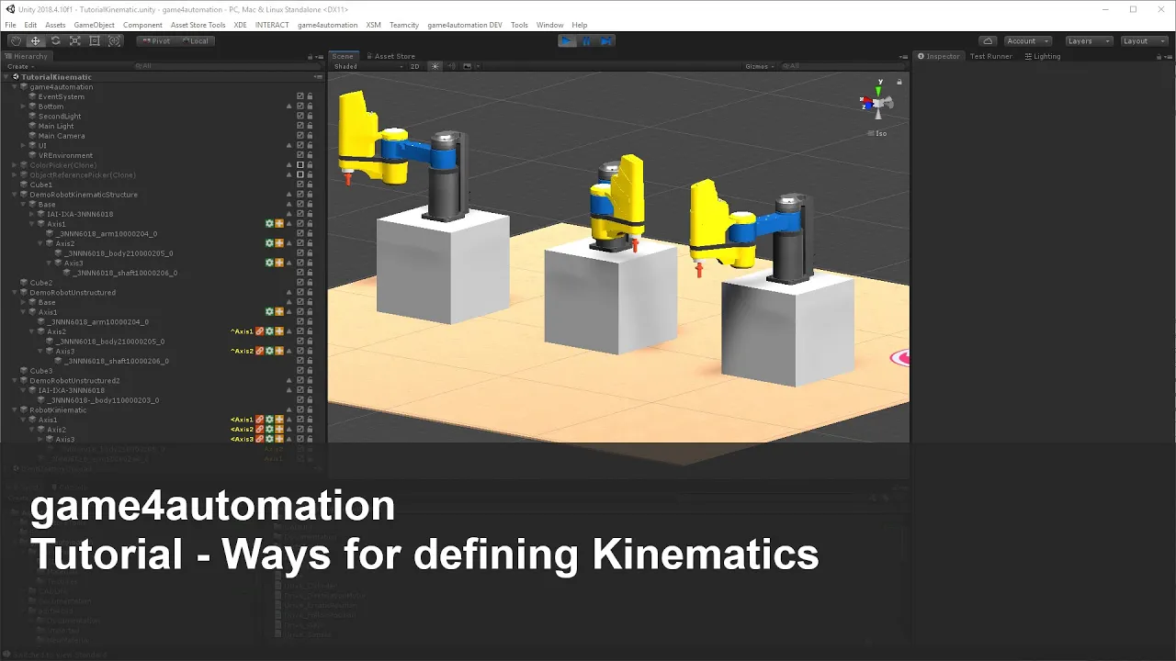Start Play mode with Play button

pos(568,40)
